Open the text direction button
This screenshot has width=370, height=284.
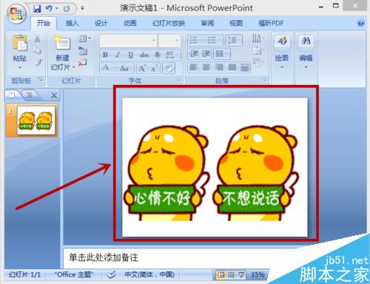(x=258, y=38)
